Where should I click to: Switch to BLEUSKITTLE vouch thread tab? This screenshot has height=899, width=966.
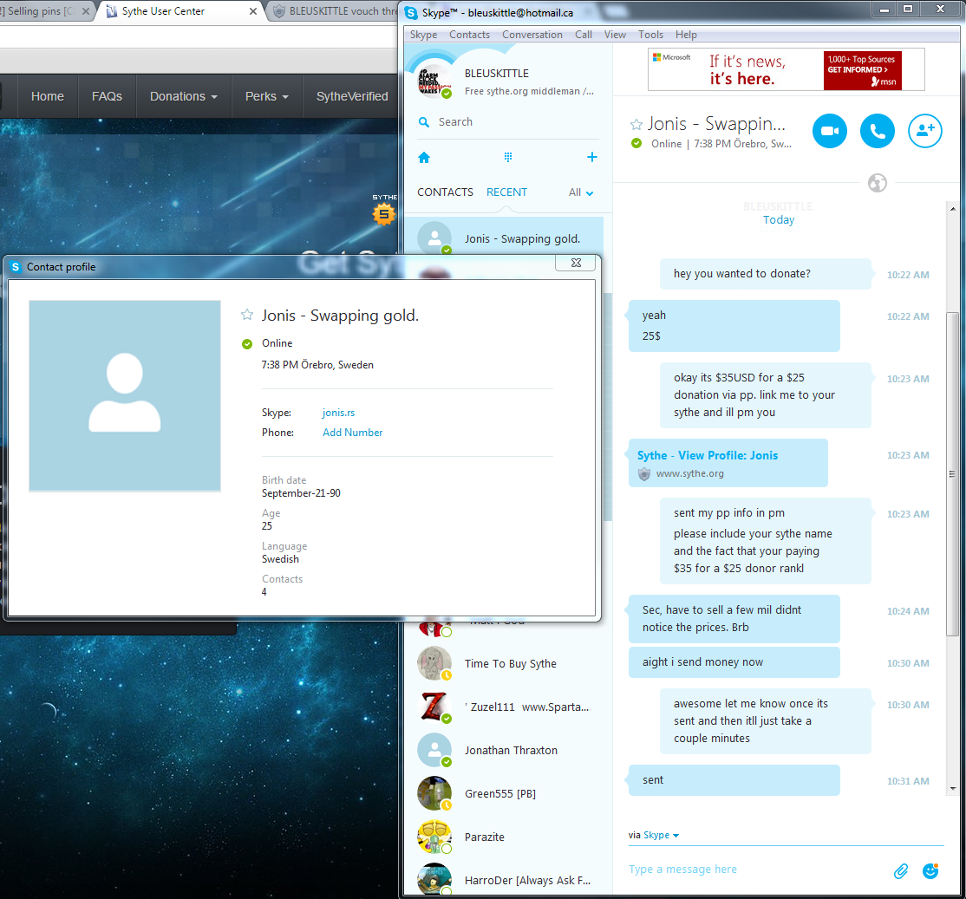point(335,11)
